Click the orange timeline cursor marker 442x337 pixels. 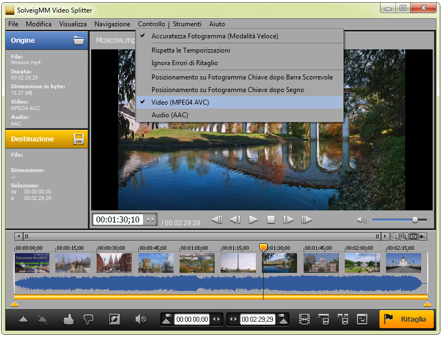point(263,247)
